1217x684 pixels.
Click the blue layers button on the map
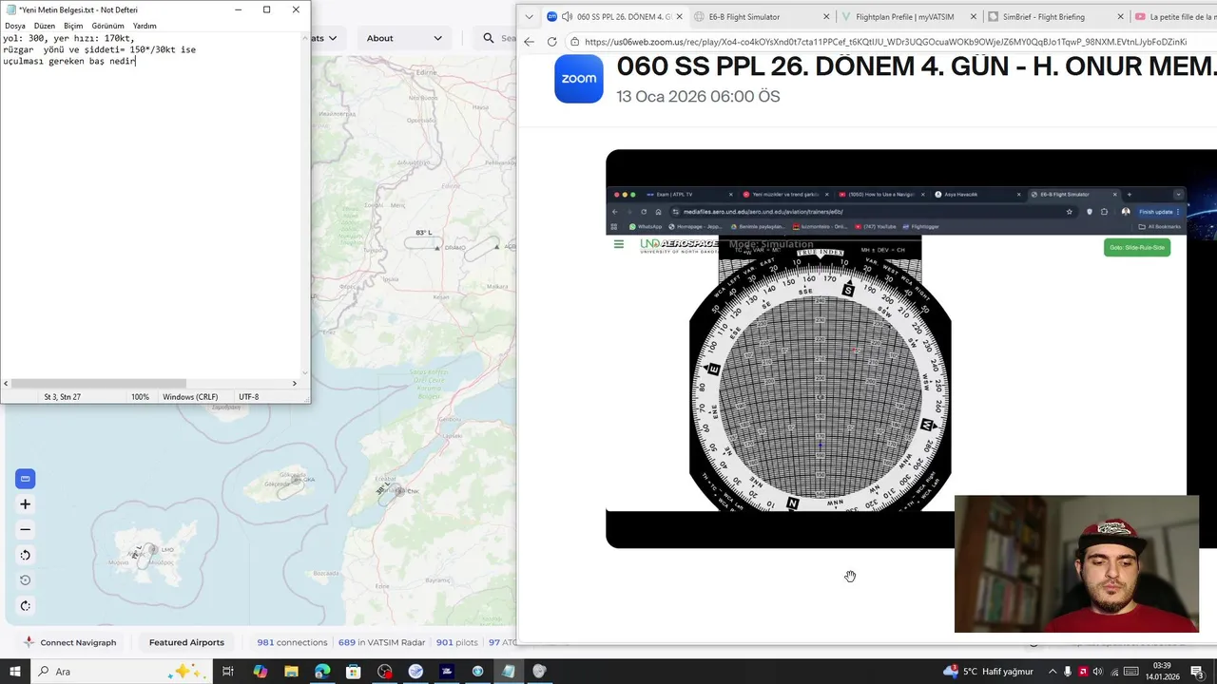click(26, 479)
